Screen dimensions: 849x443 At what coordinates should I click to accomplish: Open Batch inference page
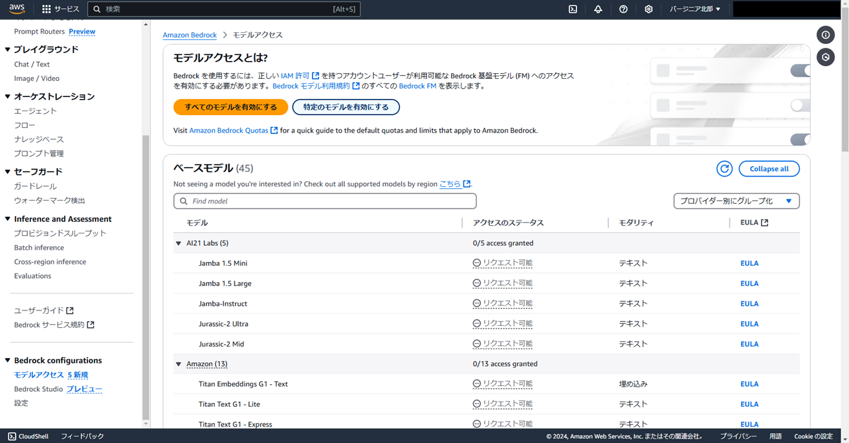click(x=39, y=248)
